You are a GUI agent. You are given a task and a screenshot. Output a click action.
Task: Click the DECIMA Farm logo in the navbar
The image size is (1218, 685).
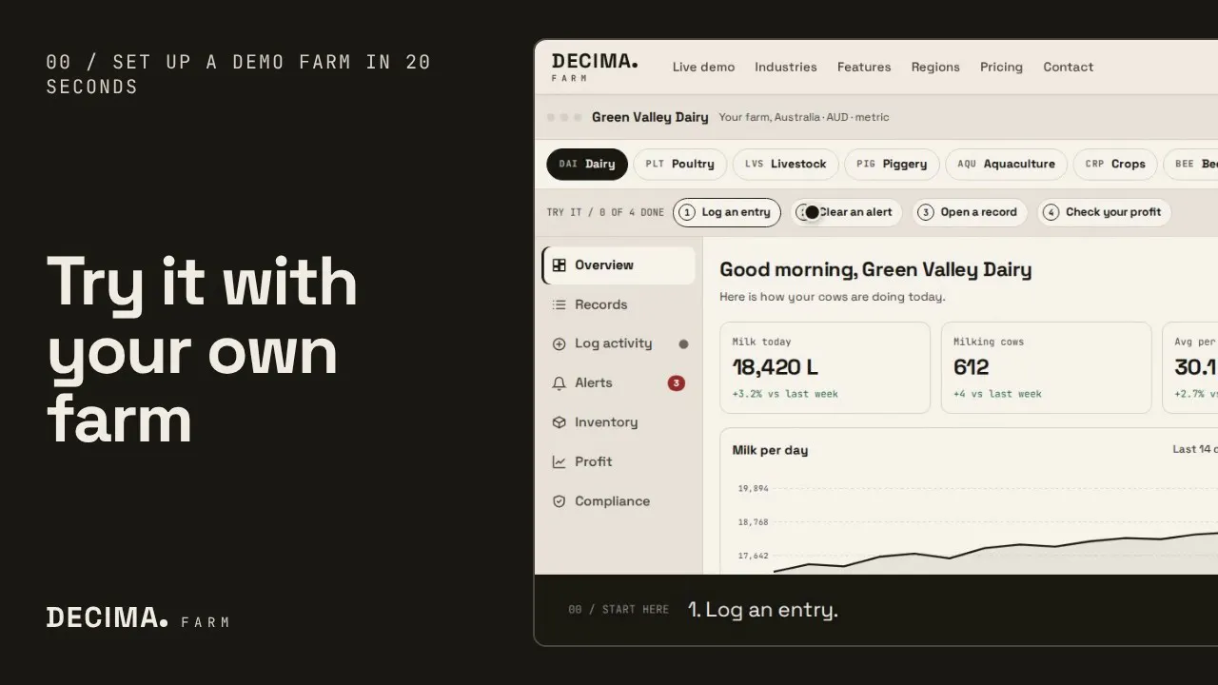595,67
